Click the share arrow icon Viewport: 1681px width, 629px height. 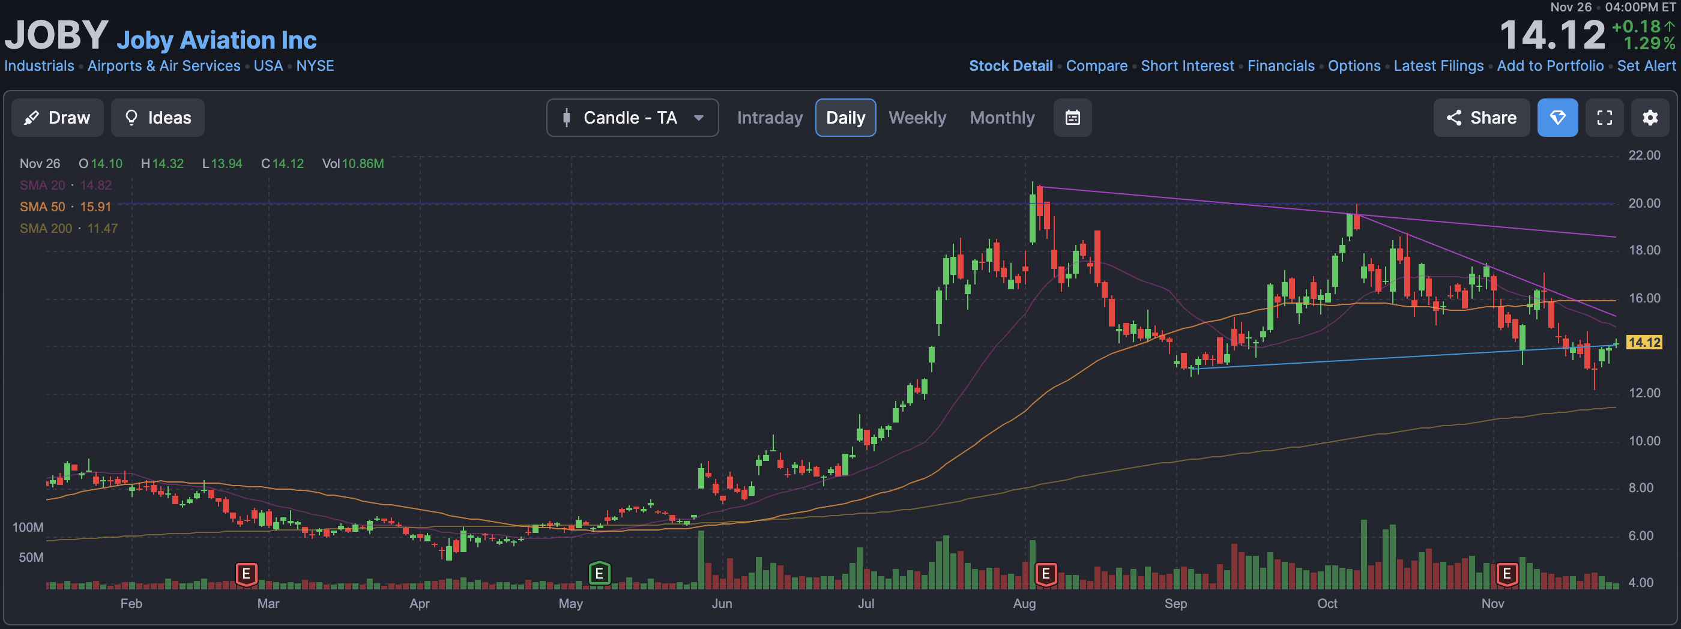(1453, 118)
